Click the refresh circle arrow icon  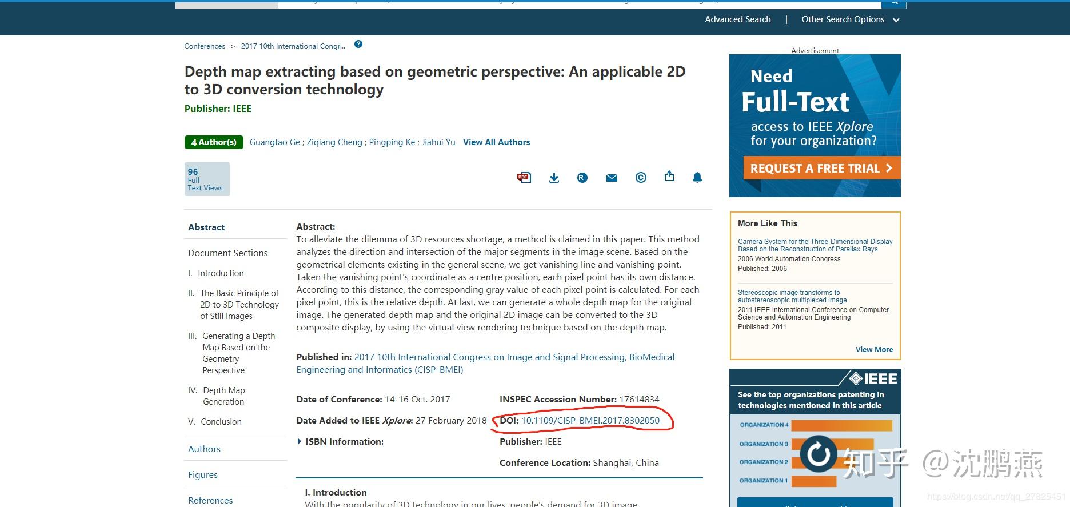(819, 454)
